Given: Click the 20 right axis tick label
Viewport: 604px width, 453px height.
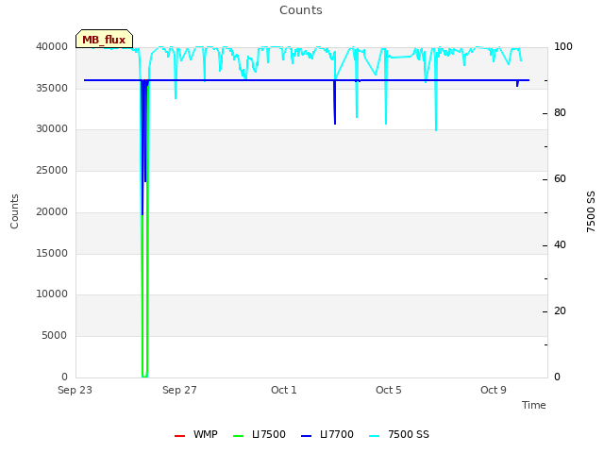Looking at the screenshot, I should [560, 310].
